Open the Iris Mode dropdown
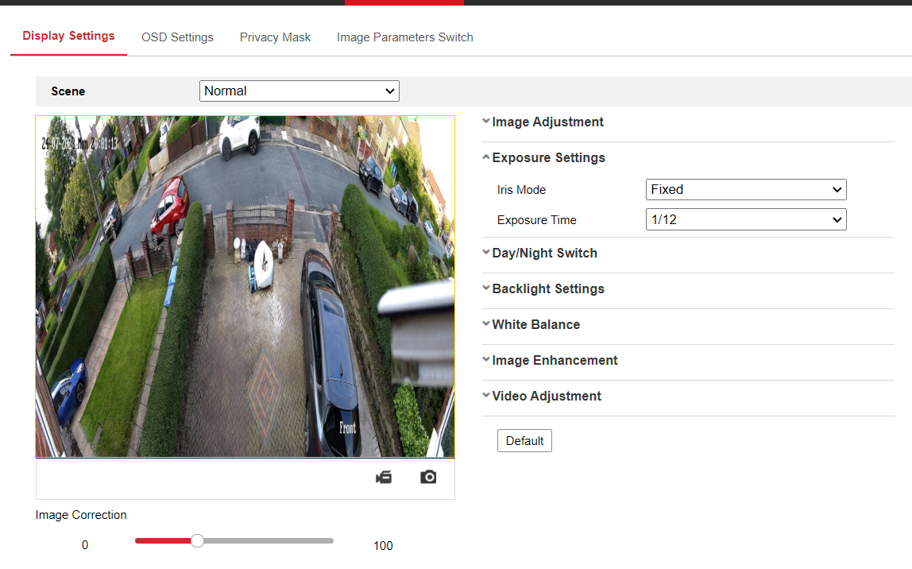The width and height of the screenshot is (912, 569). [x=746, y=190]
